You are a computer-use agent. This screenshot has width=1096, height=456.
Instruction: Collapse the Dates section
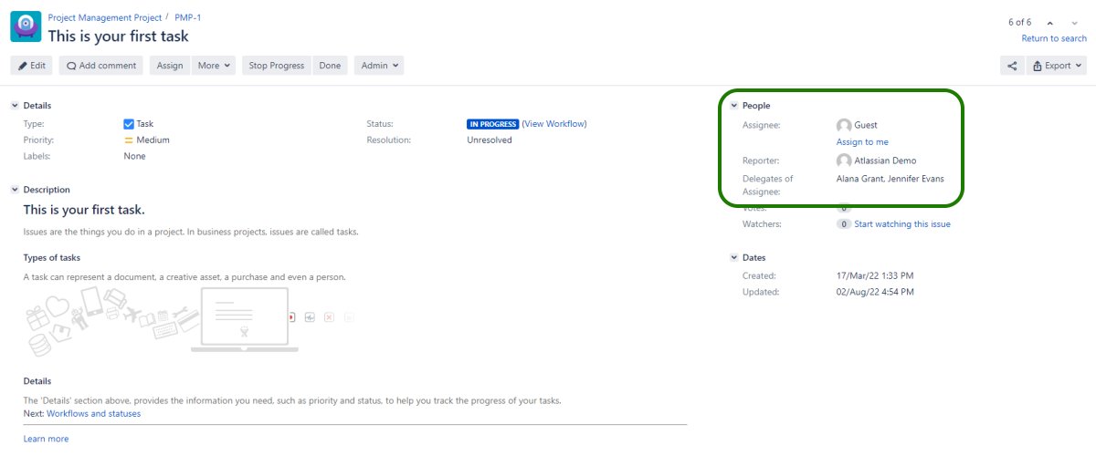coord(734,258)
